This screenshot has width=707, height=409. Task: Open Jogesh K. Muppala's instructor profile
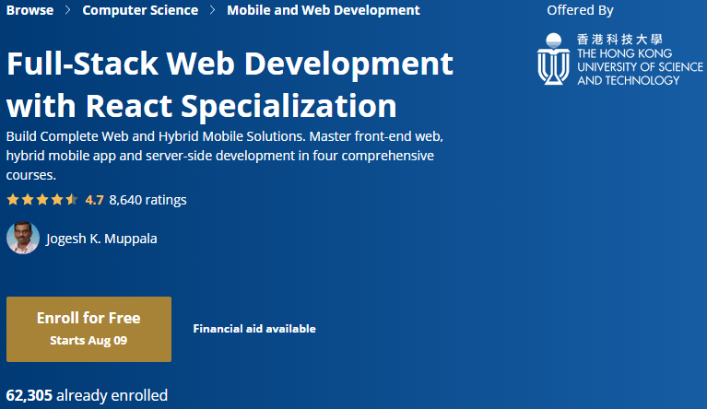(x=101, y=239)
